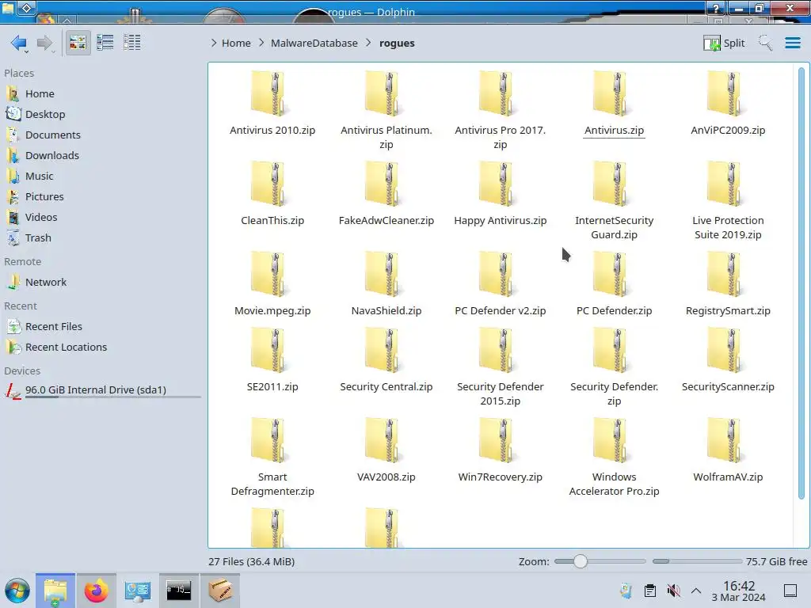Open Firefox from the taskbar
811x608 pixels.
96,591
